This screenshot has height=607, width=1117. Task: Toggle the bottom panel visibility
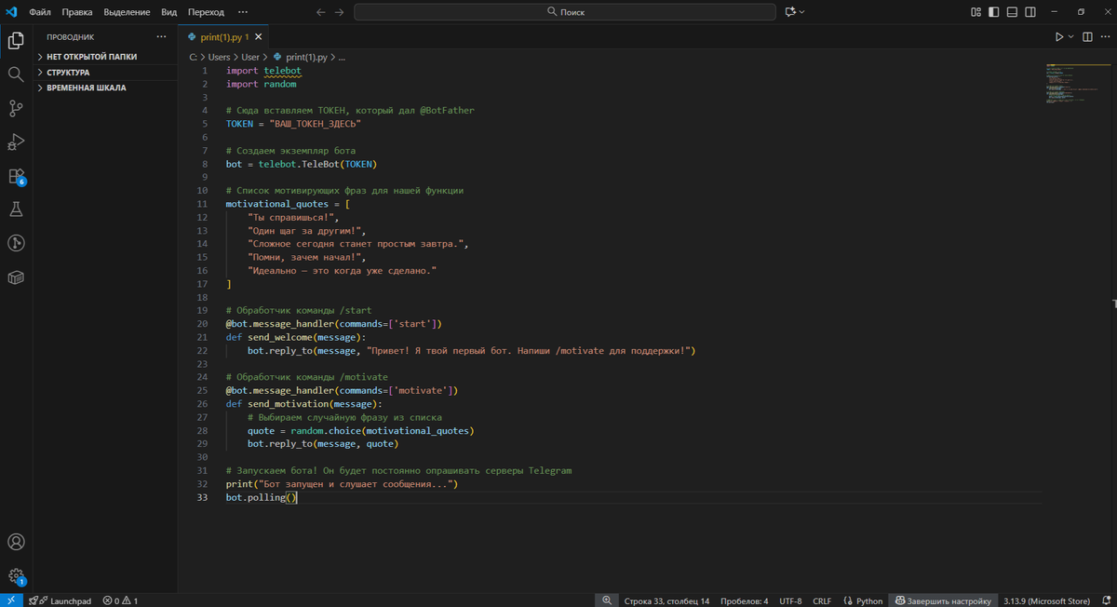point(1013,12)
